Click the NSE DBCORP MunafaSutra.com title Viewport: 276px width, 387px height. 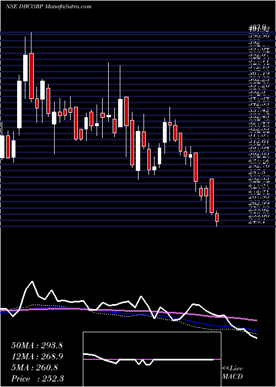tap(49, 7)
